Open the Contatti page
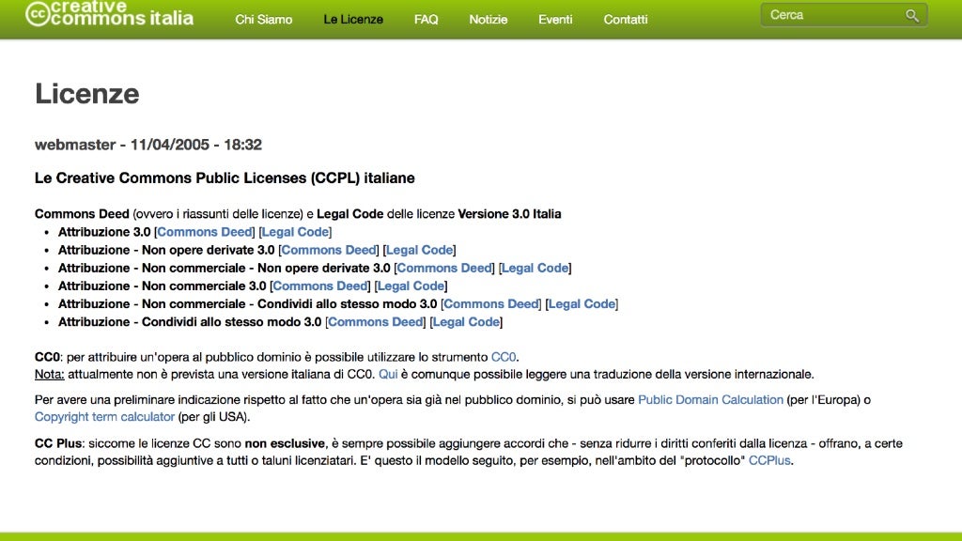Viewport: 962px width, 541px height. click(x=625, y=20)
